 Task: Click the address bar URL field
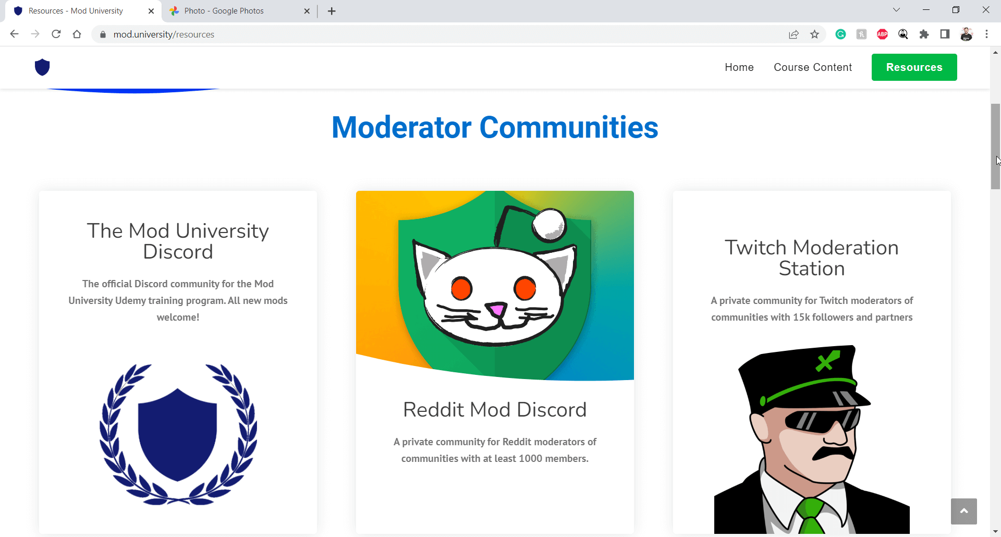click(438, 34)
